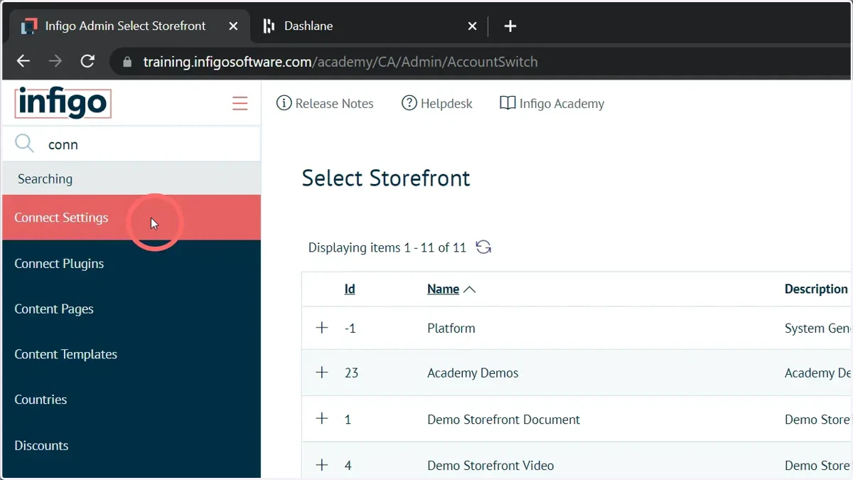
Task: Click the Infigo Academy book icon
Action: pos(508,103)
